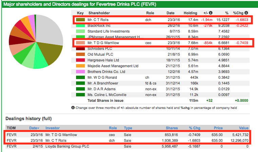The width and height of the screenshot is (258, 152).
Task: Sort dealings history by Price column
Action: [x=218, y=128]
